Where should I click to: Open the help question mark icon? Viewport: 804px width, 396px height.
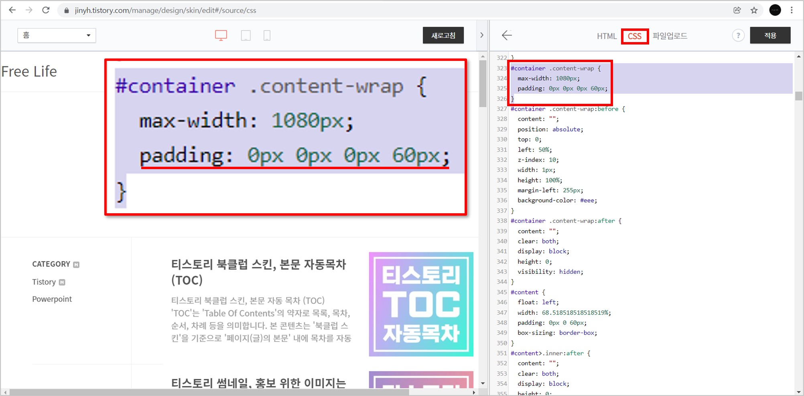click(738, 35)
